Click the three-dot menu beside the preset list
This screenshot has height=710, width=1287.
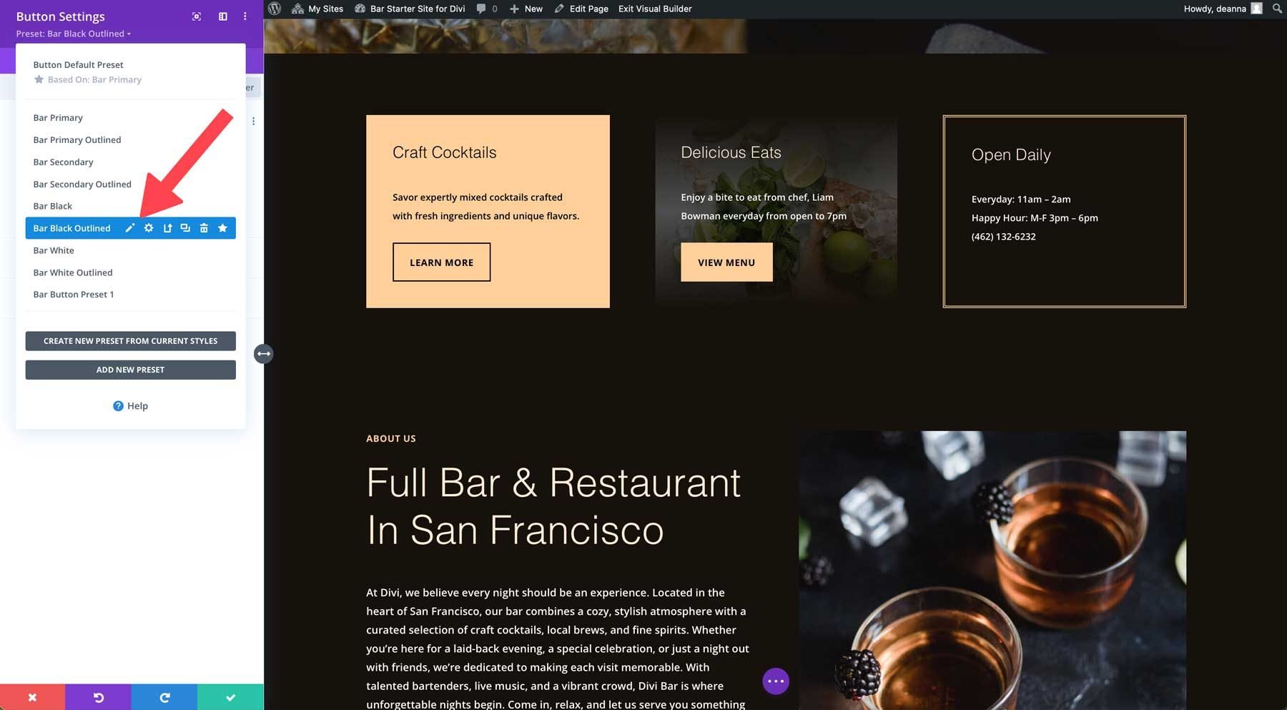tap(253, 122)
